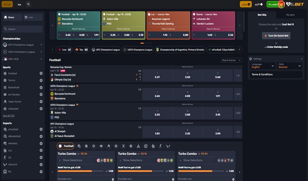The height and width of the screenshot is (181, 308).
Task: Open live stream icon for Farul Constanta match
Action: tap(140, 71)
